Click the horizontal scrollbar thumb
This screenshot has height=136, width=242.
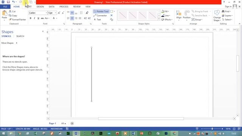coord(141,119)
